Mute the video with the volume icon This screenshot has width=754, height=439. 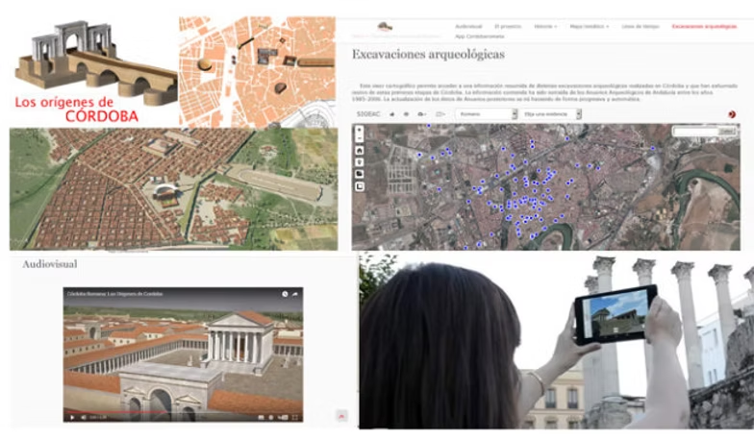click(82, 417)
